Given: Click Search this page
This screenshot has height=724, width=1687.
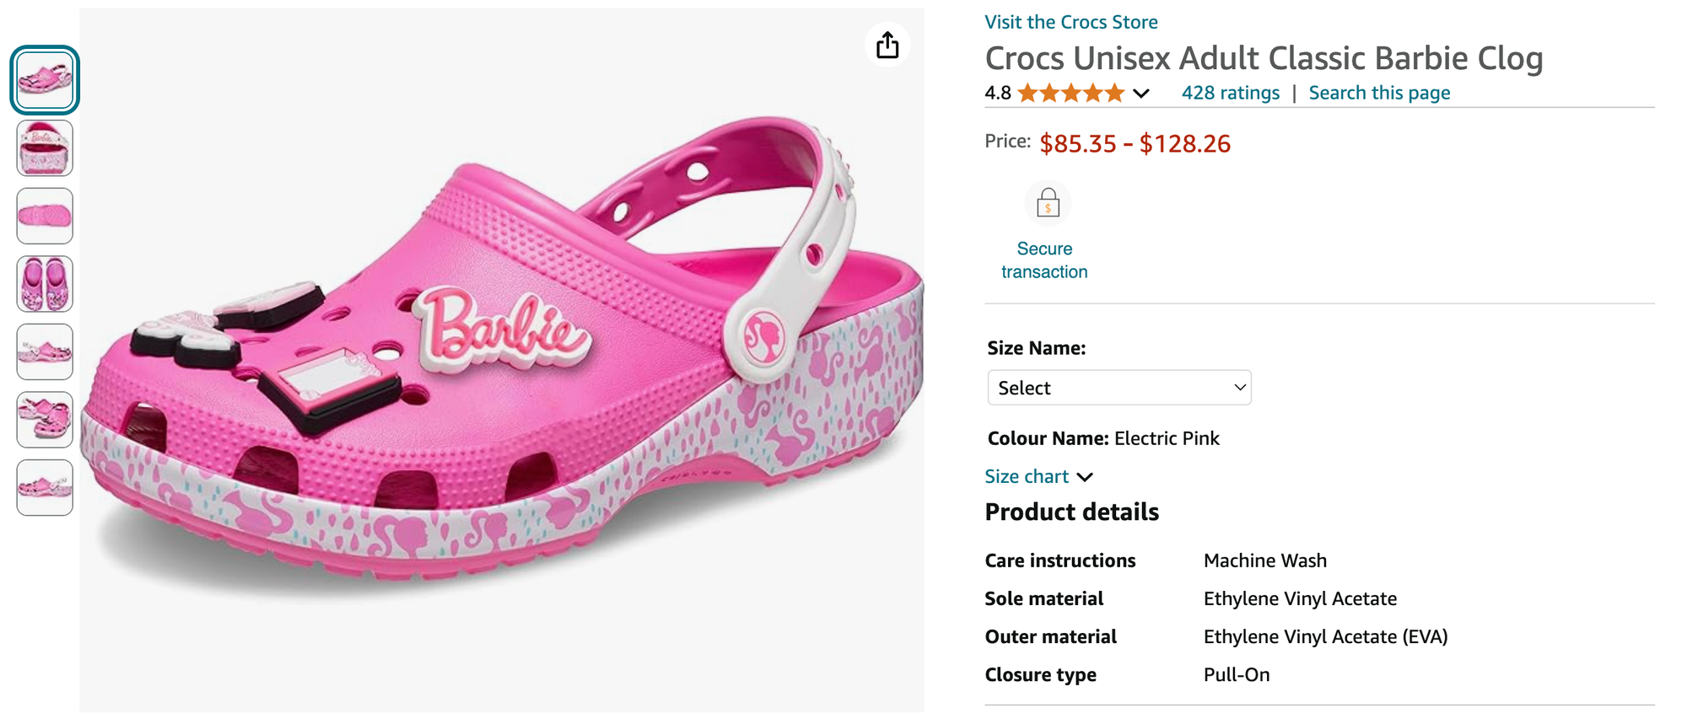Looking at the screenshot, I should click(1379, 93).
